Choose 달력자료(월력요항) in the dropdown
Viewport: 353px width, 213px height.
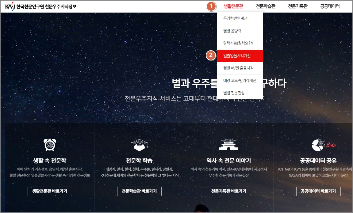coord(240,43)
